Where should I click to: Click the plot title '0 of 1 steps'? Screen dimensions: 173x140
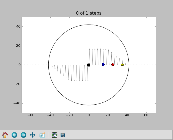click(x=89, y=13)
